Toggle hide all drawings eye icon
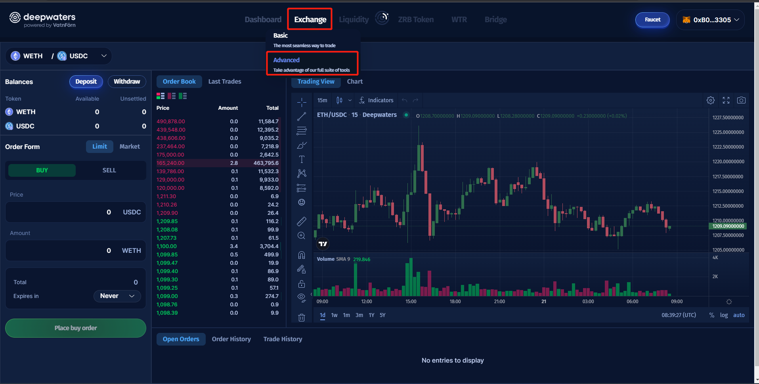The width and height of the screenshot is (759, 384). (x=302, y=298)
